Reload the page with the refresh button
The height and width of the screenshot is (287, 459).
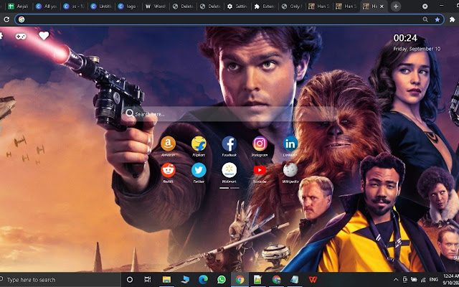click(x=6, y=19)
